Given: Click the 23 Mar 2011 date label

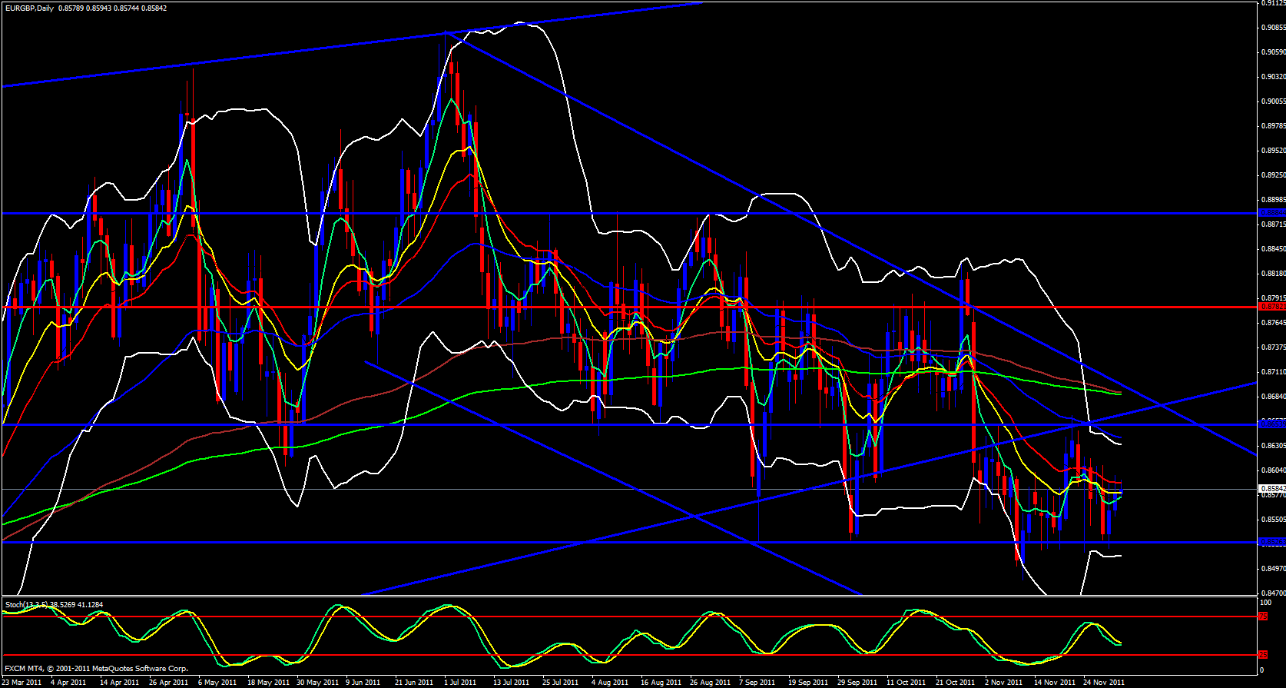Looking at the screenshot, I should pos(22,682).
